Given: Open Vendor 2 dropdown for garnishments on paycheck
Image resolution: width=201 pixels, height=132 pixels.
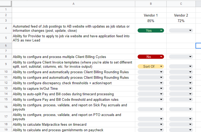Looking at the screenshot, I should coord(181,130).
